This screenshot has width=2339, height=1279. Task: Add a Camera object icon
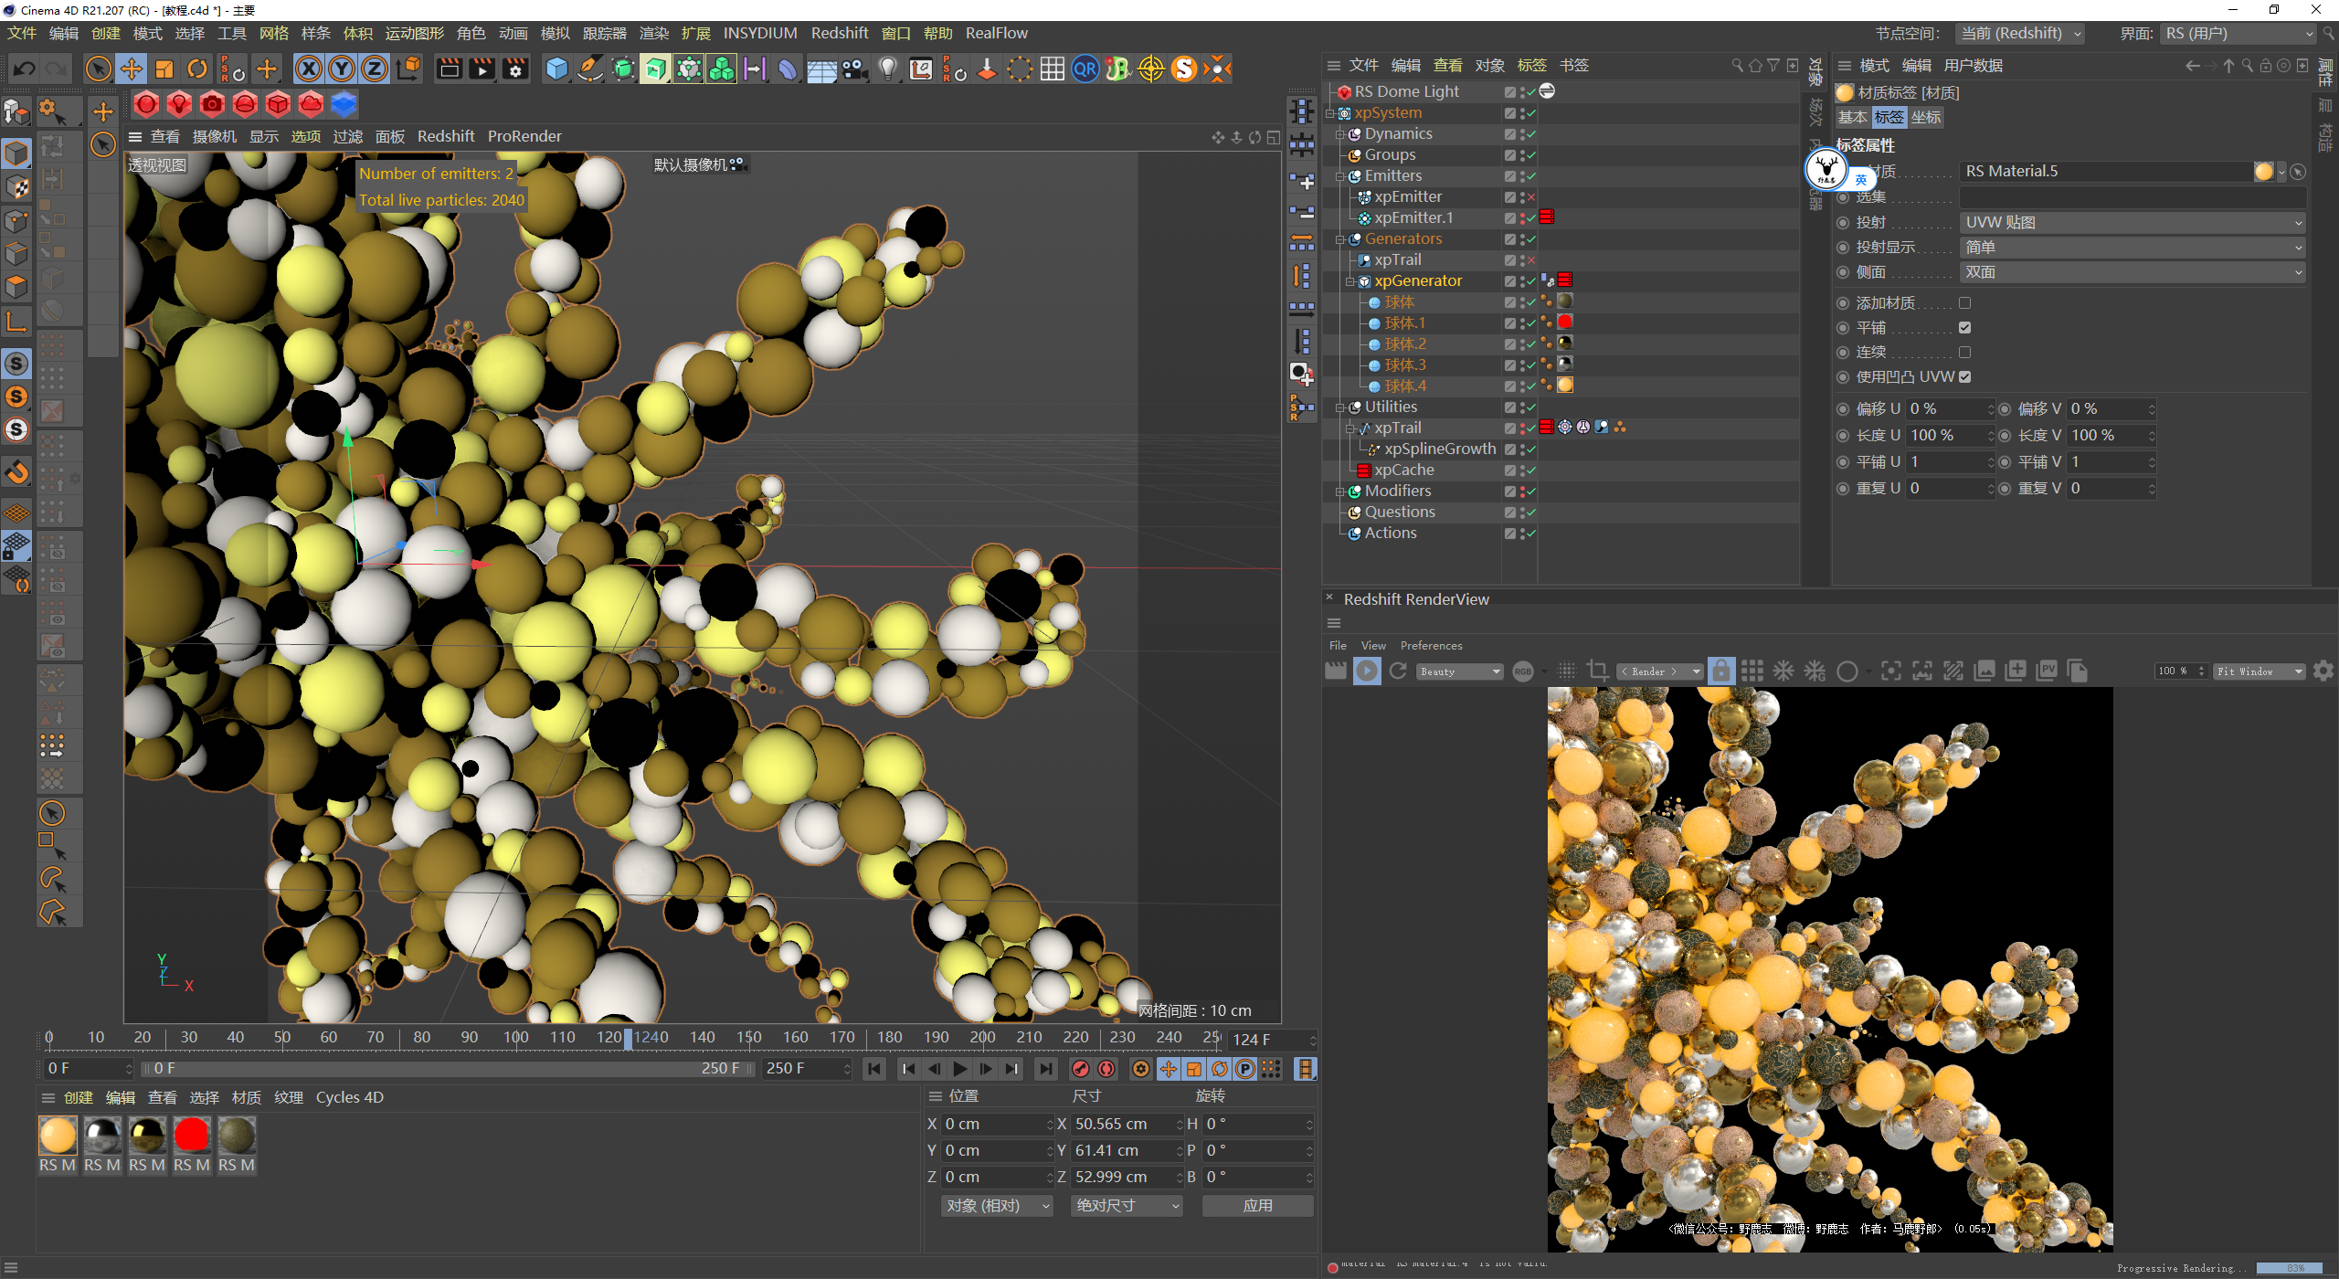pos(854,69)
